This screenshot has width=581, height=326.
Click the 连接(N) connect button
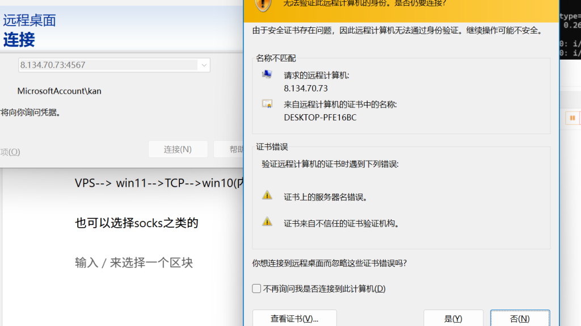click(x=178, y=149)
